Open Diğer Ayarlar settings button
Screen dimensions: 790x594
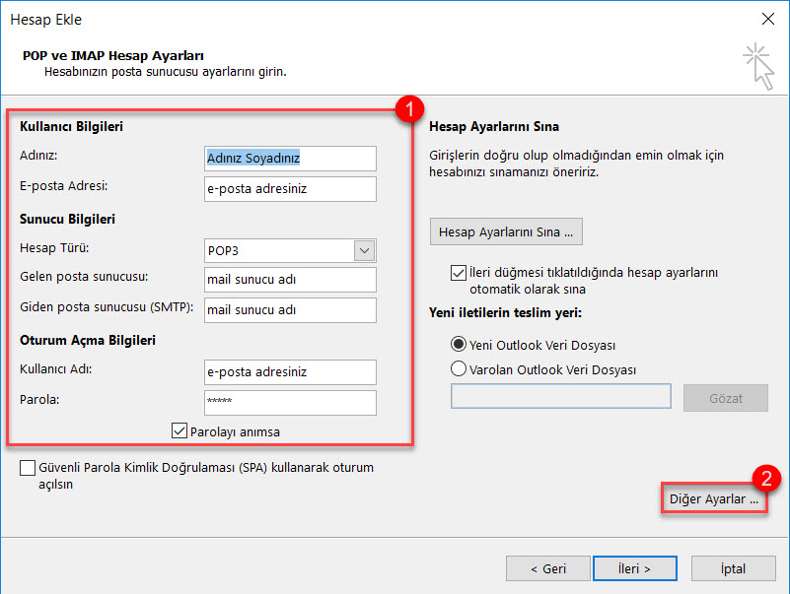[714, 498]
